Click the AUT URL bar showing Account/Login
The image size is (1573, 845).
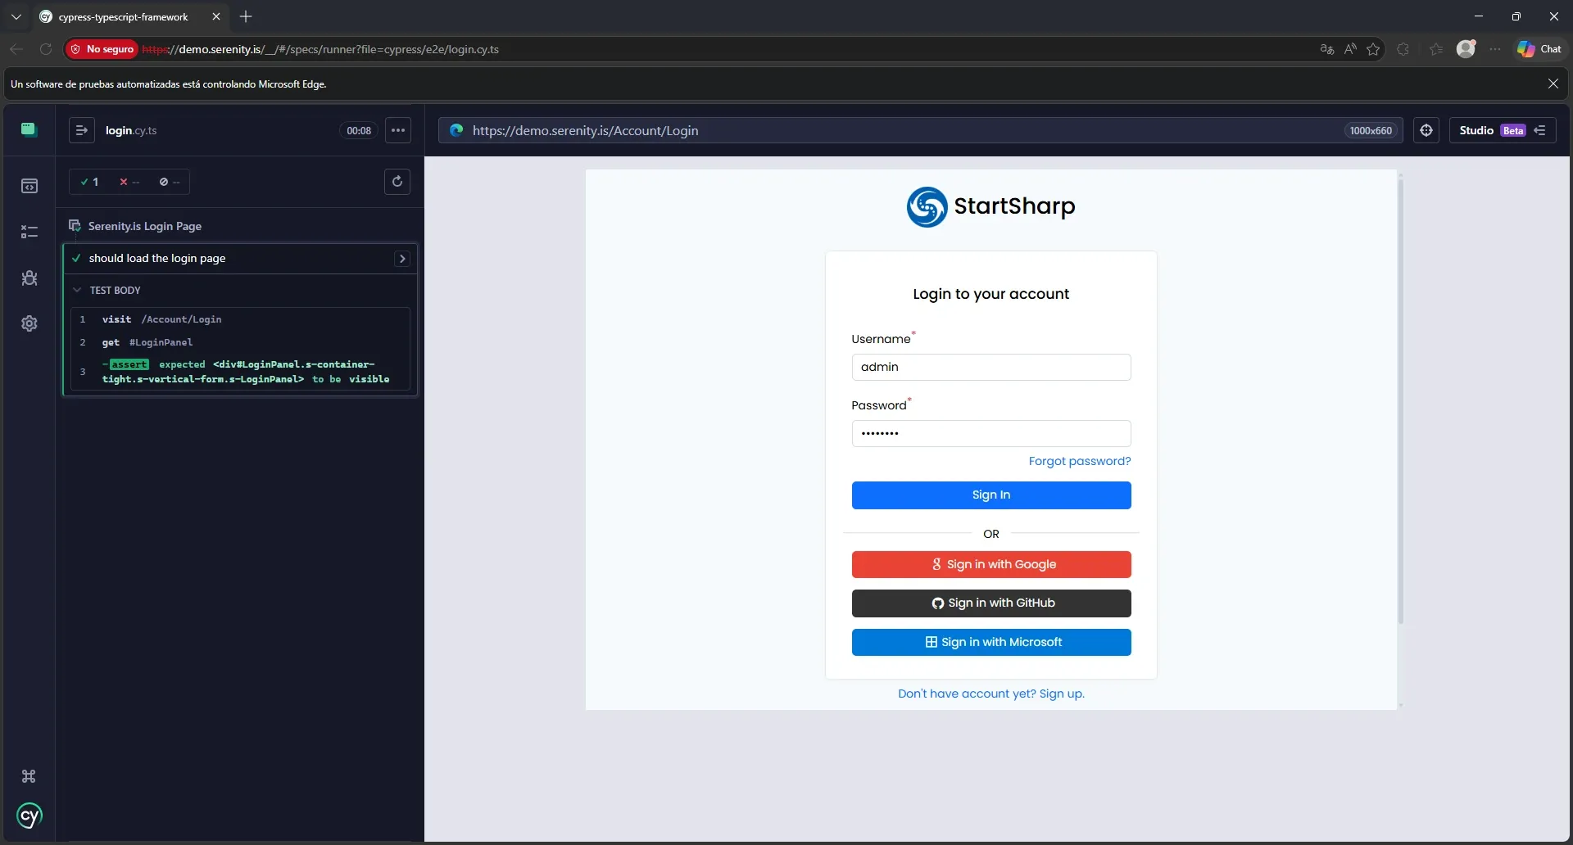921,130
